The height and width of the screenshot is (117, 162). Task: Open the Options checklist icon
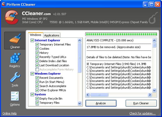coord(15,96)
